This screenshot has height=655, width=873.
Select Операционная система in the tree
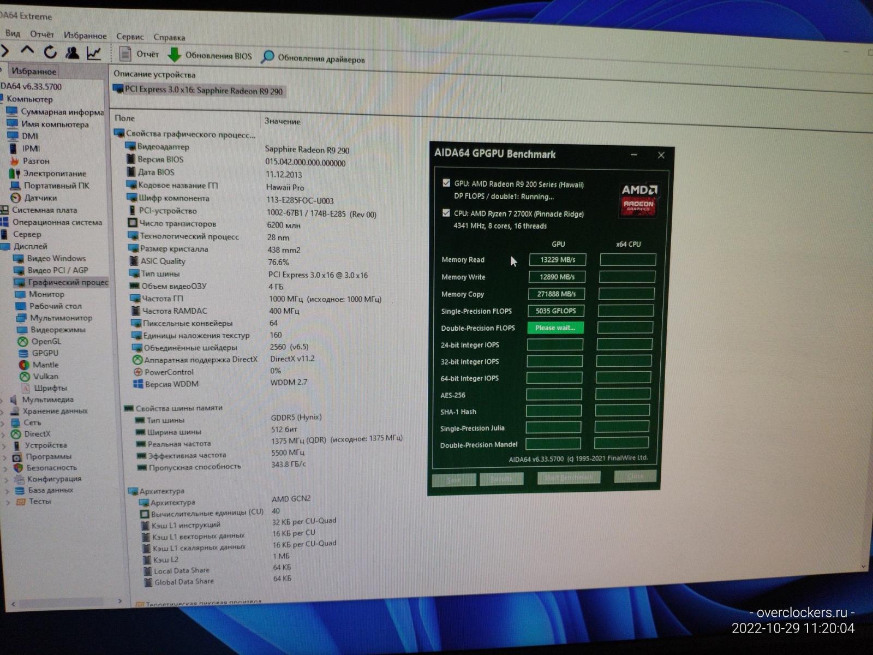(57, 222)
